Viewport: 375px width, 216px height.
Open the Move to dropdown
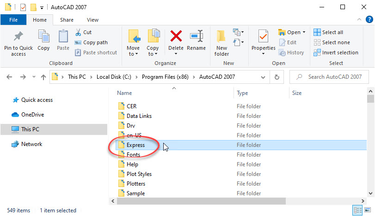133,43
